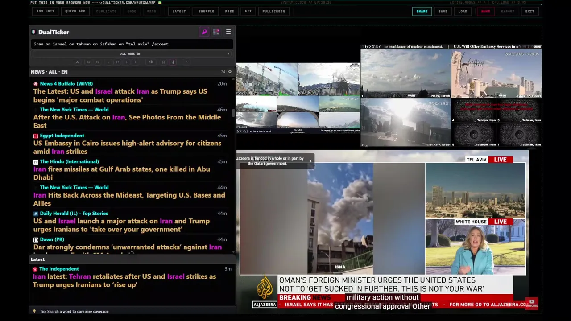Click the dimmed REDO toolbar button
Screen dimensions: 571x321
151,11
